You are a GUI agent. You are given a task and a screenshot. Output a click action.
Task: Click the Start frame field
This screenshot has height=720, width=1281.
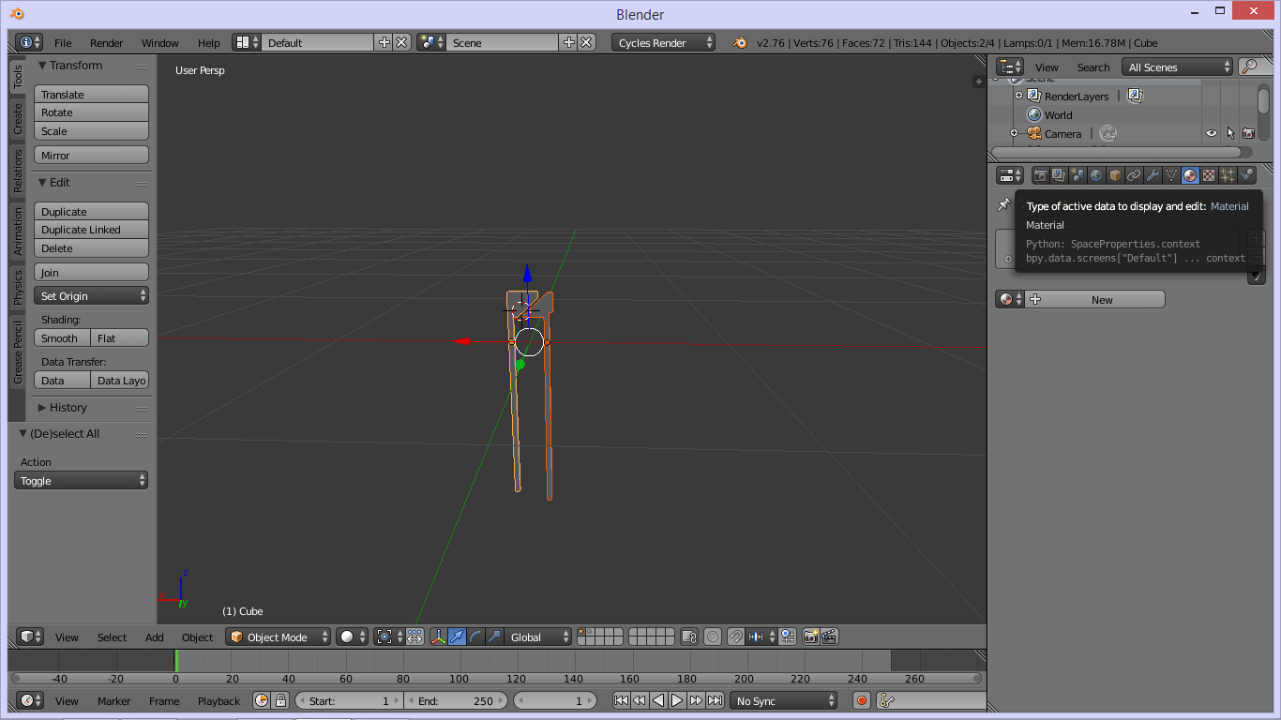348,700
